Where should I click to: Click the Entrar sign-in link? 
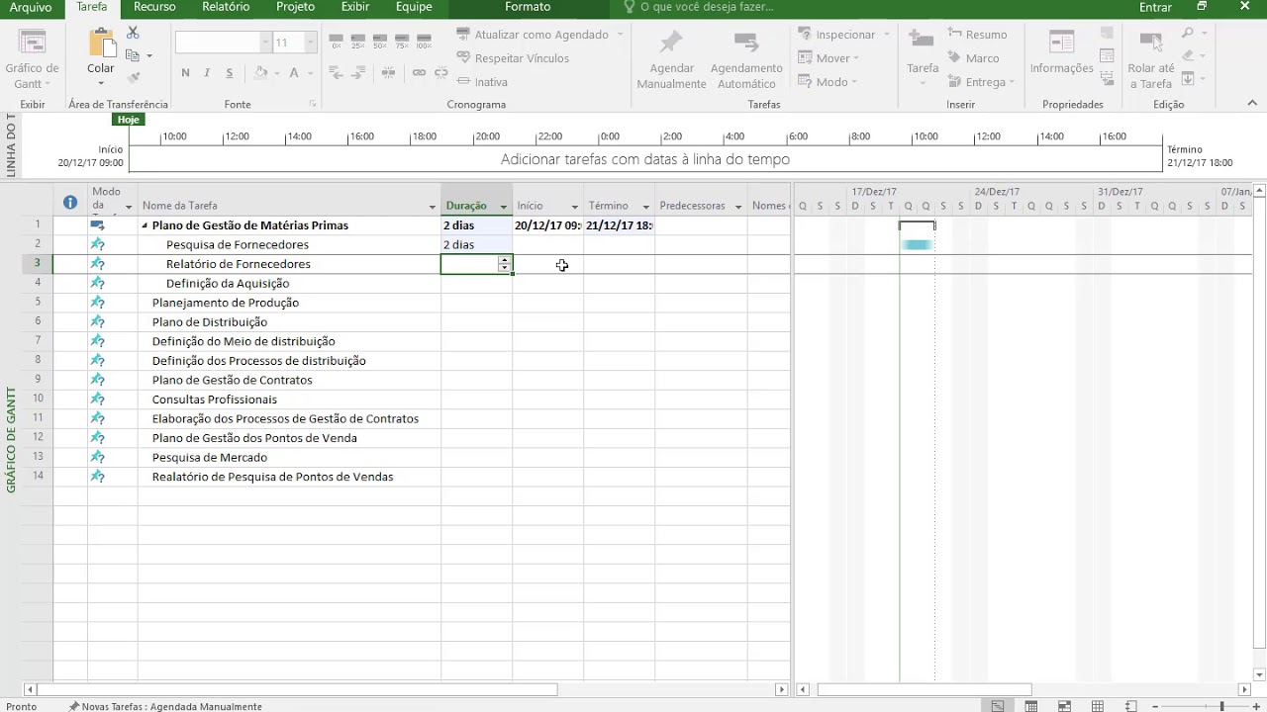pos(1155,7)
